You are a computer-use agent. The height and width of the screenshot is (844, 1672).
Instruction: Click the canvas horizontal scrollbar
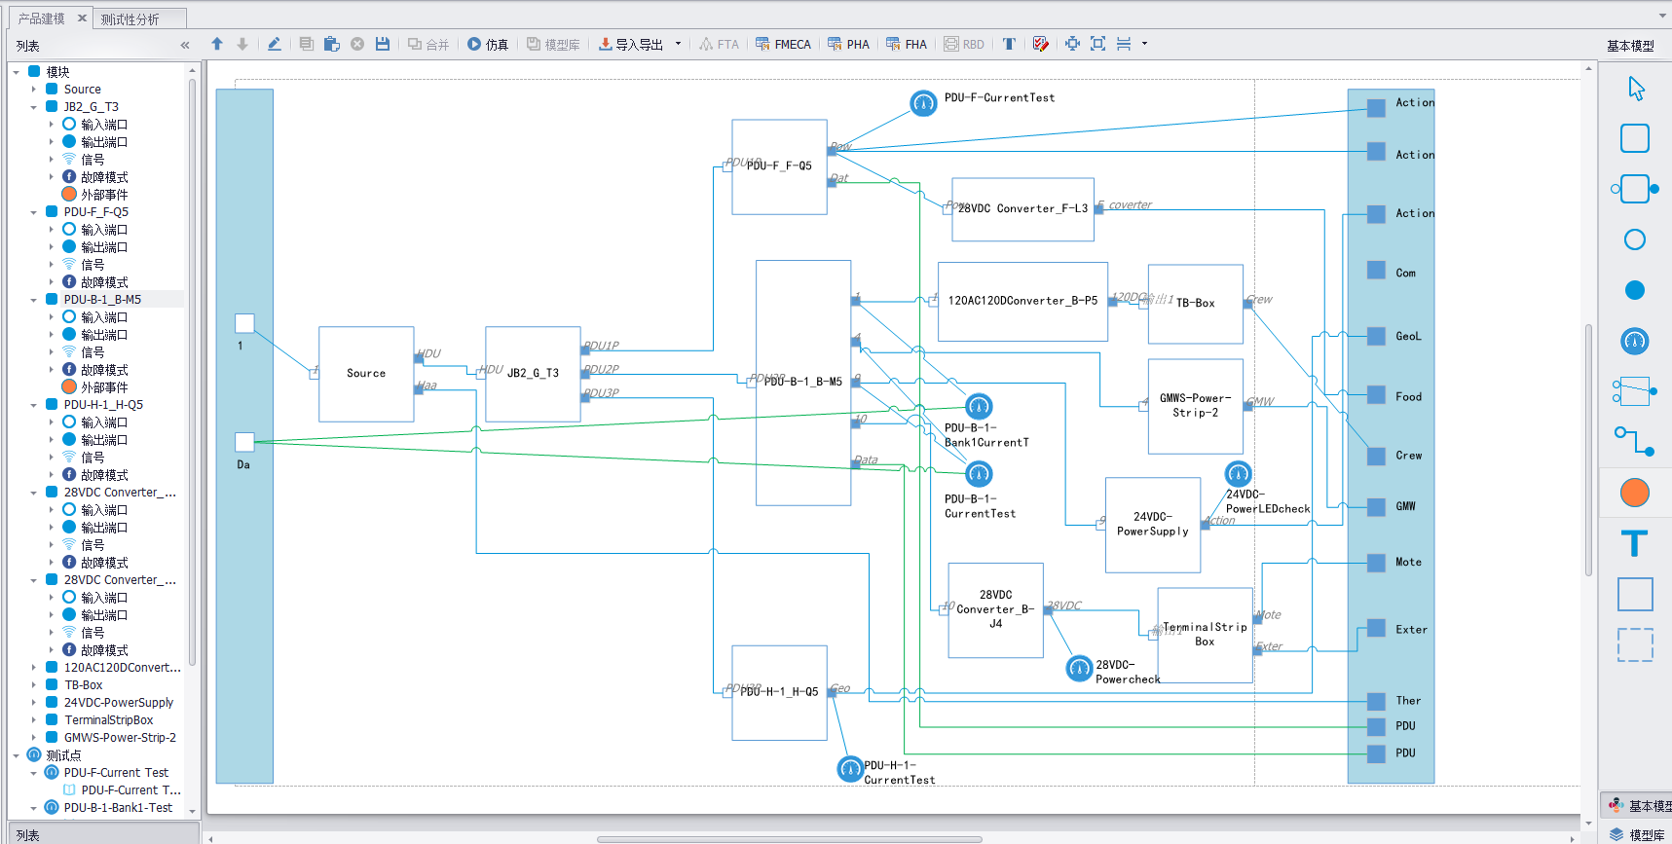tap(789, 838)
